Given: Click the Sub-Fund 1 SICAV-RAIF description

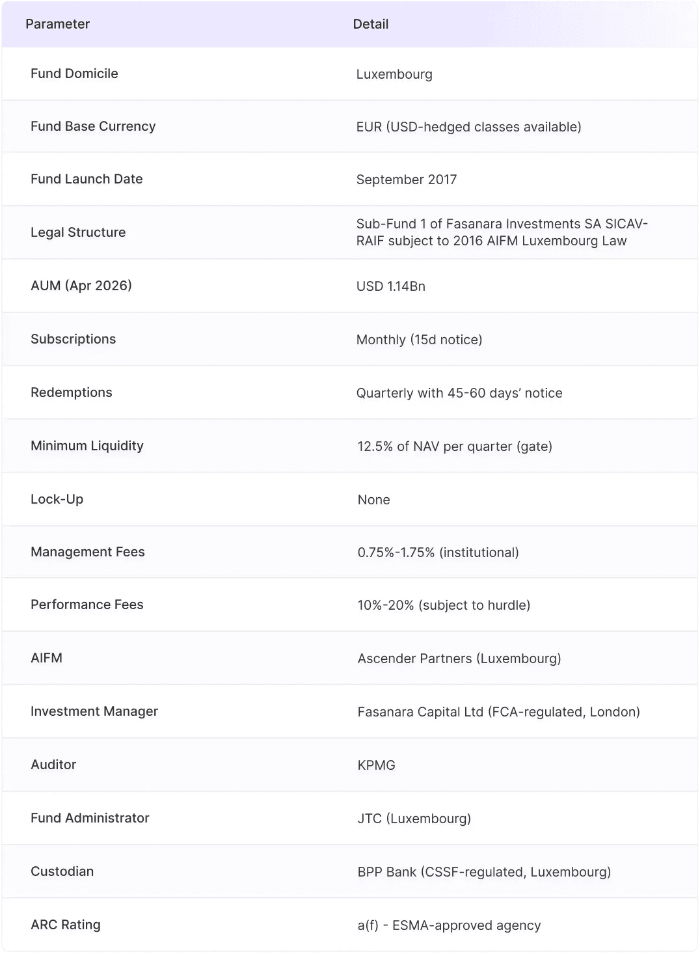Looking at the screenshot, I should (502, 232).
